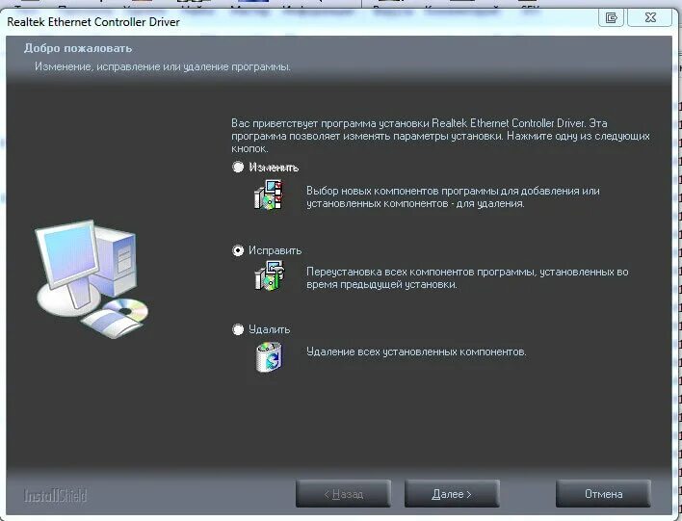Click the Удалить option label
Screen dimensions: 682x521
(x=269, y=329)
